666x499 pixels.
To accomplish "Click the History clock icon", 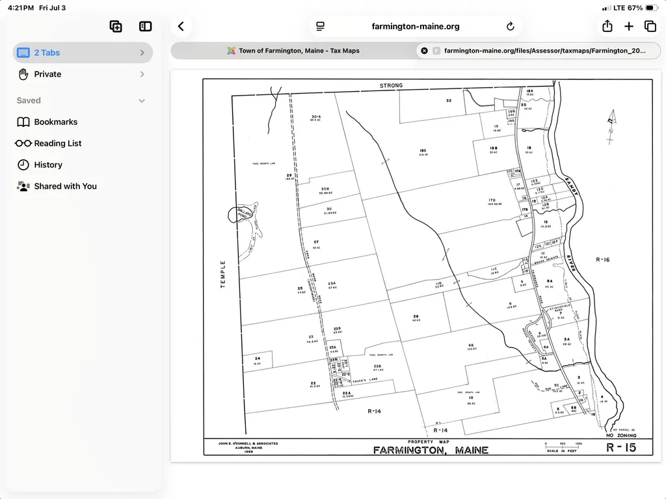I will [23, 165].
